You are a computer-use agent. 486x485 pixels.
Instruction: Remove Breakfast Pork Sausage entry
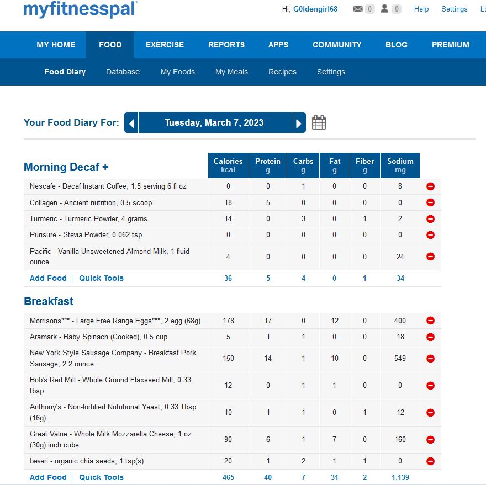pos(430,359)
